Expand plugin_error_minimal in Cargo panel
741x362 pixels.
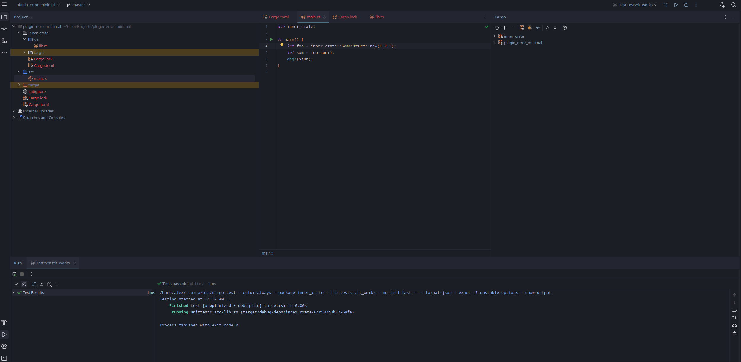click(x=495, y=43)
